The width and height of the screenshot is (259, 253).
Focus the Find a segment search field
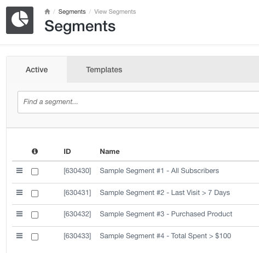tap(138, 102)
